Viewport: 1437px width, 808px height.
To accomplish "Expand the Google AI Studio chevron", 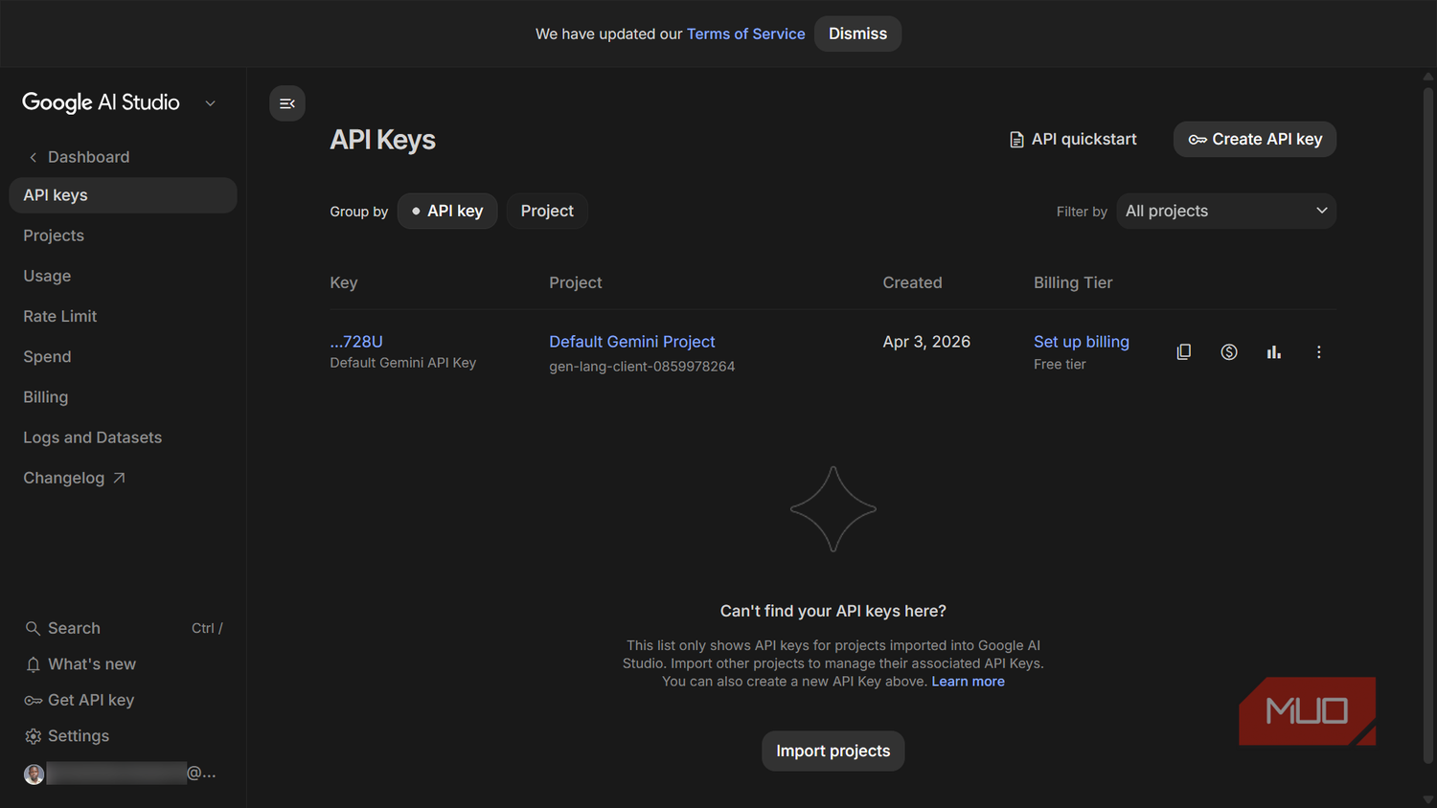I will click(210, 103).
